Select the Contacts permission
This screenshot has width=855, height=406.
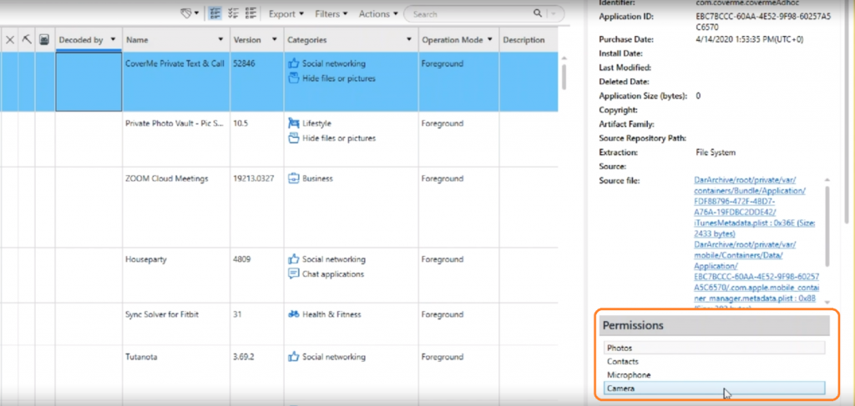click(x=715, y=361)
